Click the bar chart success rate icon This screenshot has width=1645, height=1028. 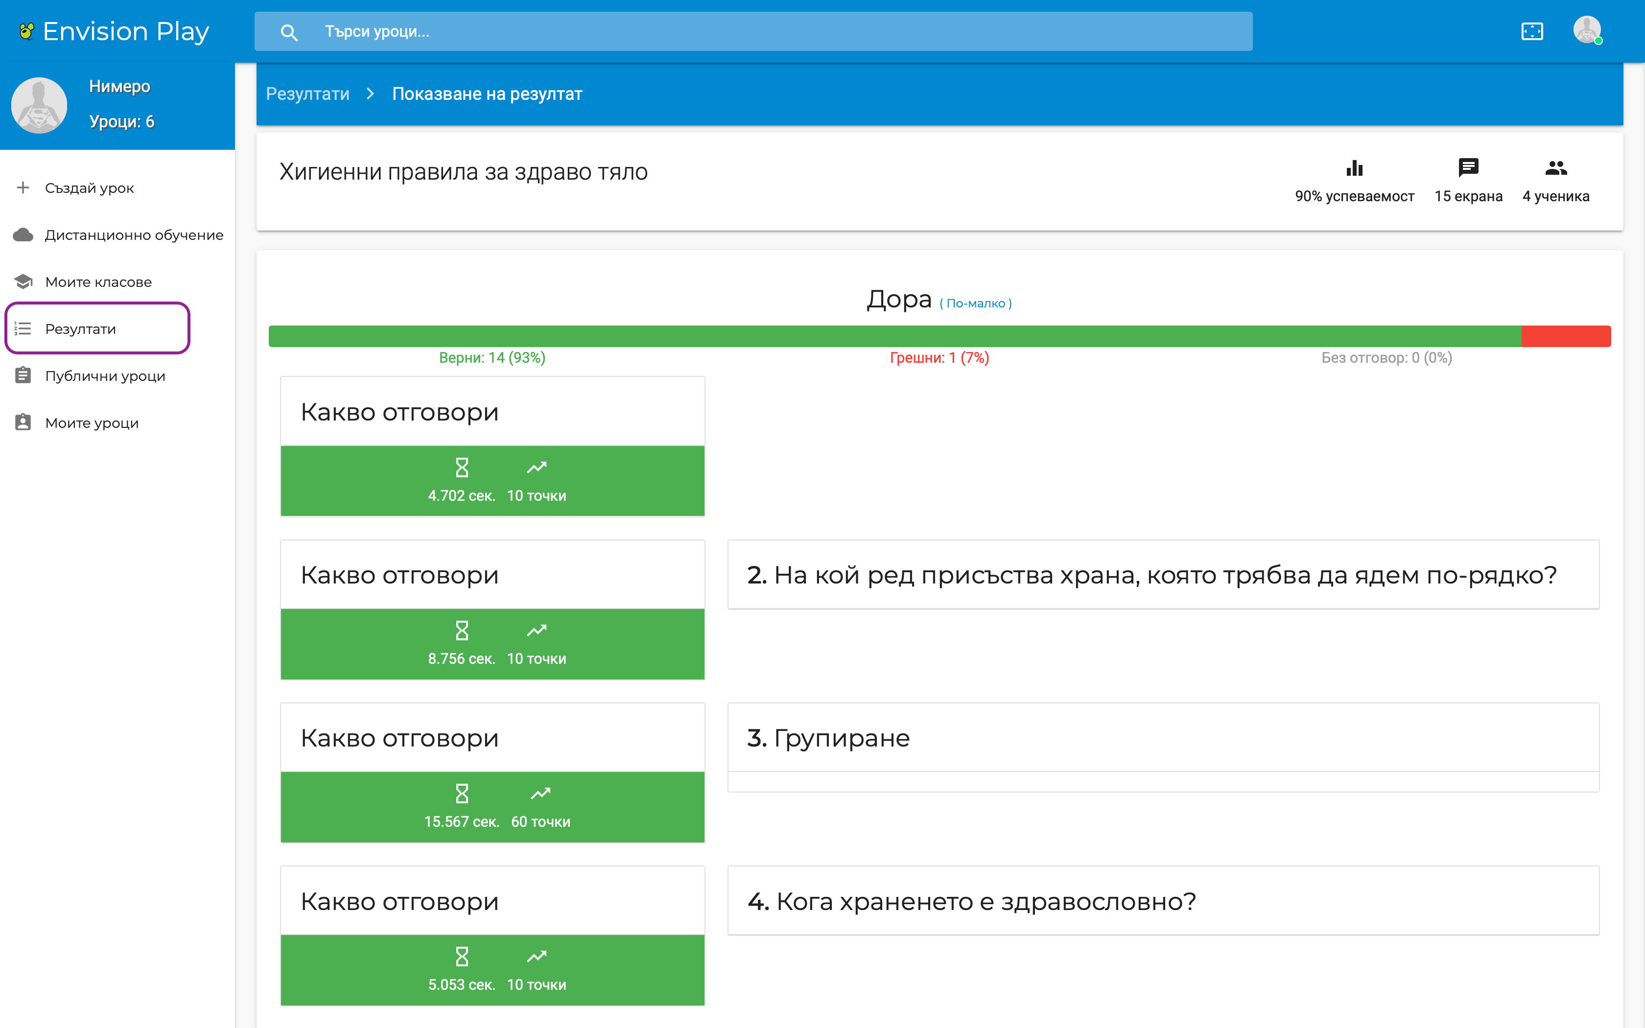[x=1354, y=168]
